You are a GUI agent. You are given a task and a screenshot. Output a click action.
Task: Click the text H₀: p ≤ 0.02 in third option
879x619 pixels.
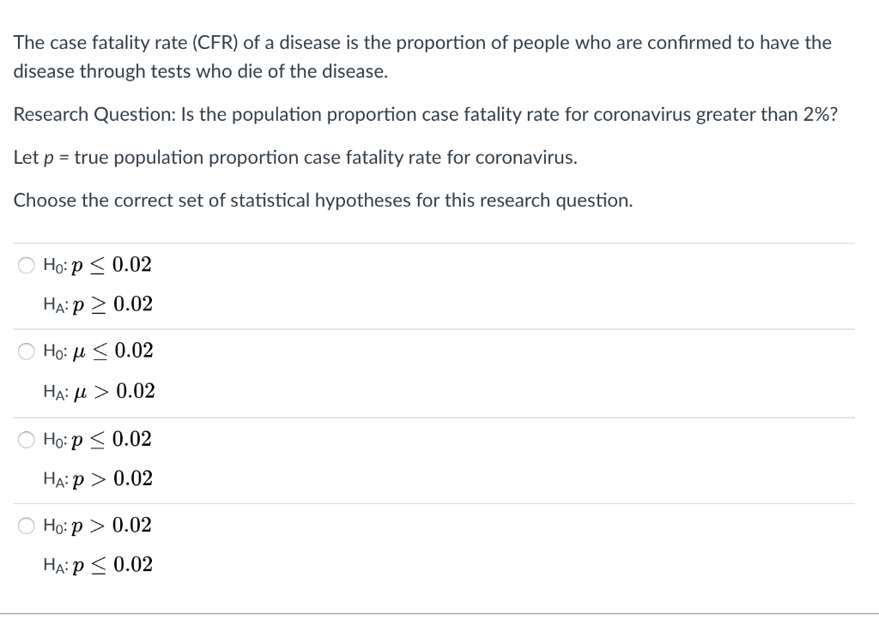[x=97, y=439]
